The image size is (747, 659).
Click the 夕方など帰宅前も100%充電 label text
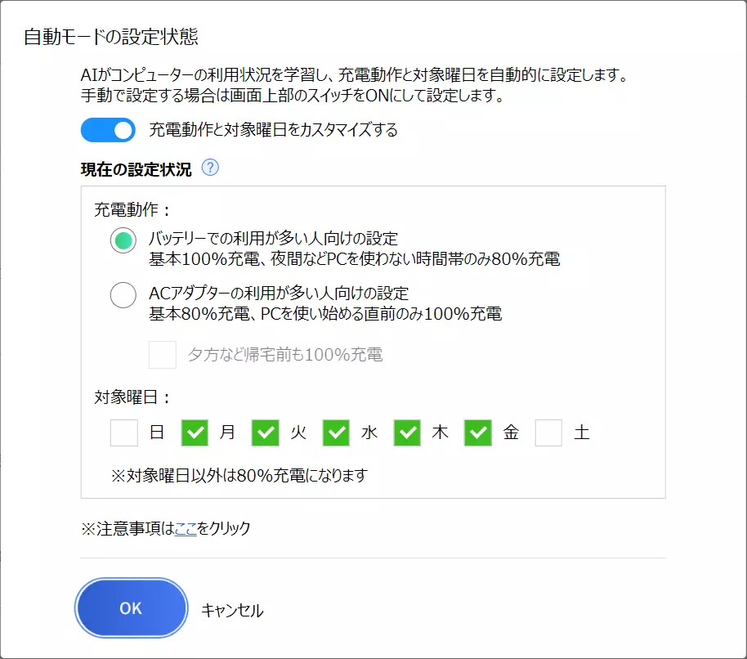tap(285, 355)
